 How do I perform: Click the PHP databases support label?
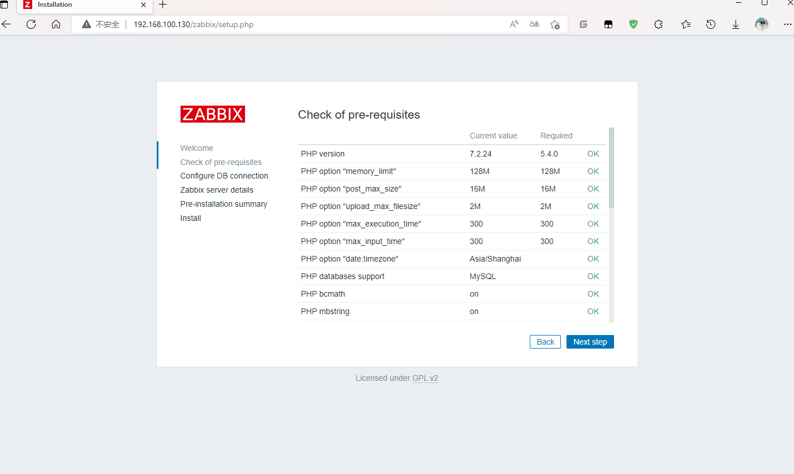click(x=342, y=276)
